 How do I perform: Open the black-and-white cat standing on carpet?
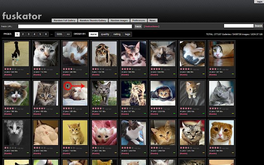coord(16,54)
